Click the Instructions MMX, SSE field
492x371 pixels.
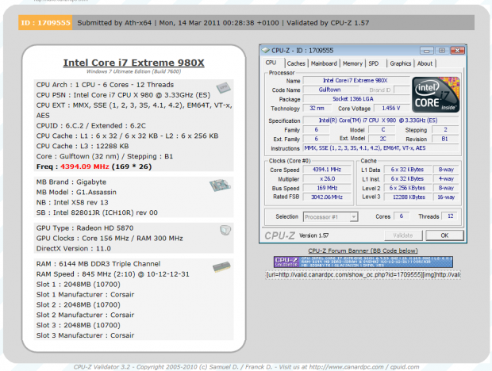pyautogui.click(x=381, y=148)
